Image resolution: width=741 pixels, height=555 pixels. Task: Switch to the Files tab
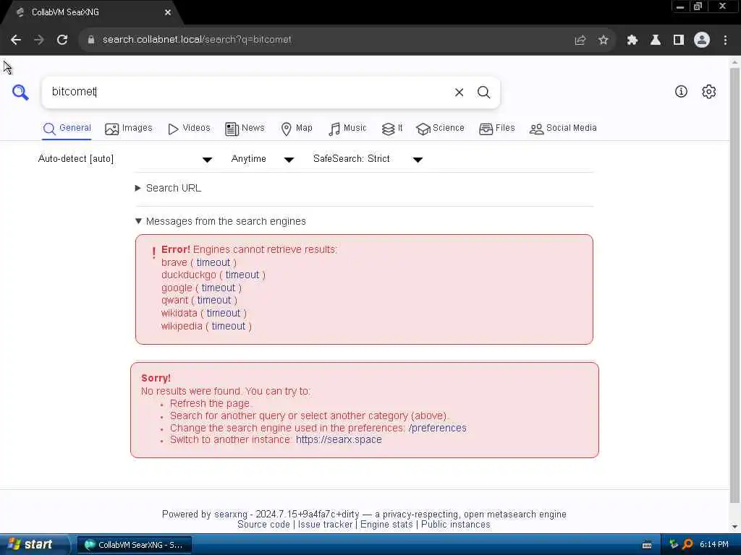pyautogui.click(x=497, y=129)
